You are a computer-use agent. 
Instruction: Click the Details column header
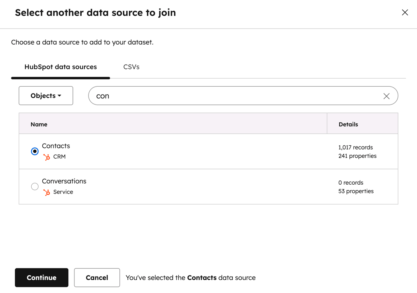[x=348, y=124]
